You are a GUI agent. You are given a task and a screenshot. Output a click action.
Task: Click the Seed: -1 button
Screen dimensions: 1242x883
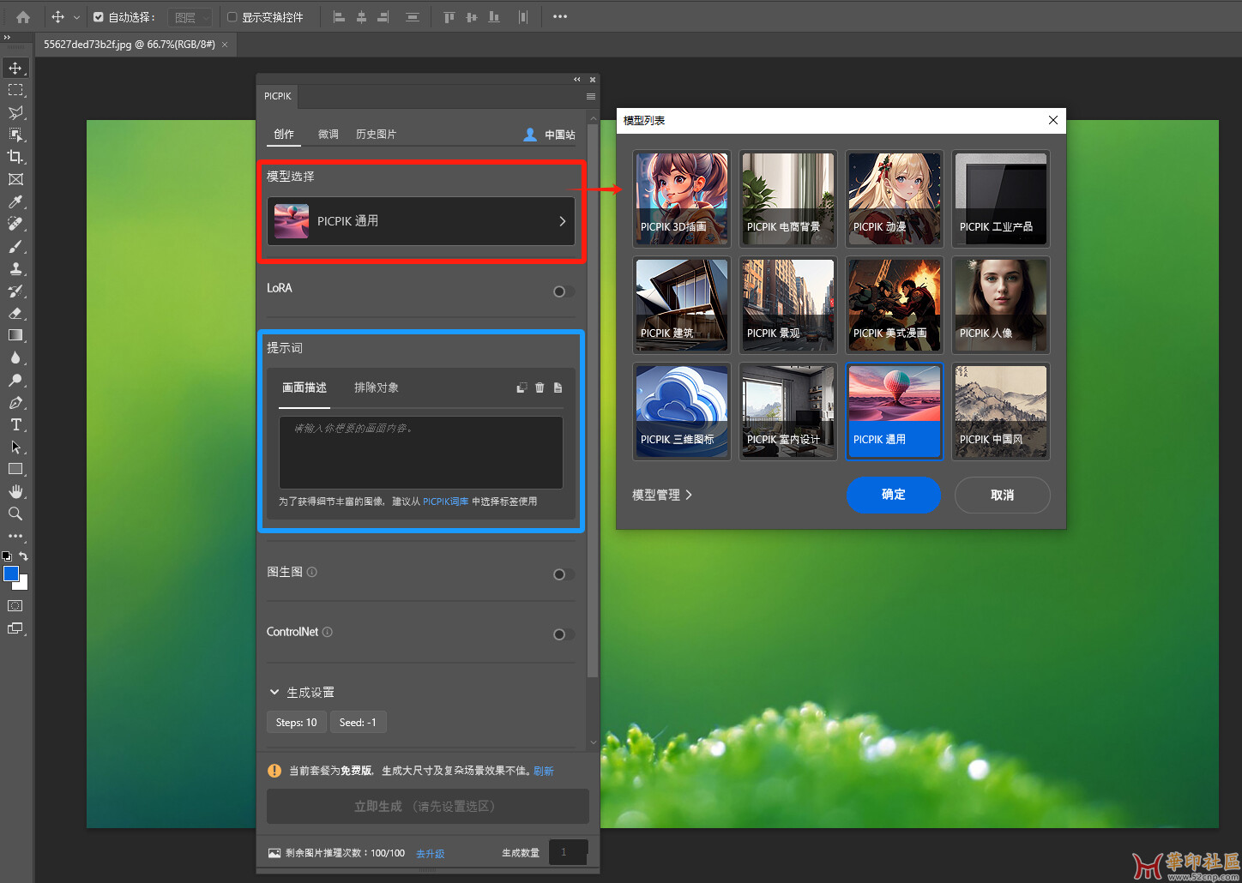tap(358, 722)
